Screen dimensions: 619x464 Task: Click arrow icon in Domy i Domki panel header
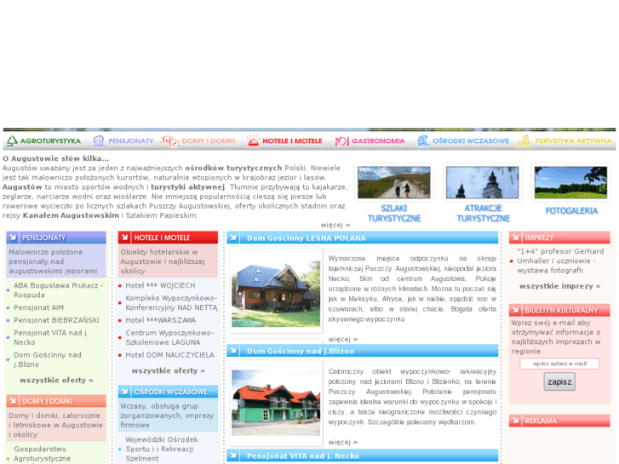click(x=13, y=401)
